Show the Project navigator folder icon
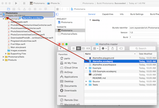This screenshot has height=108, width=159. click(x=9, y=9)
